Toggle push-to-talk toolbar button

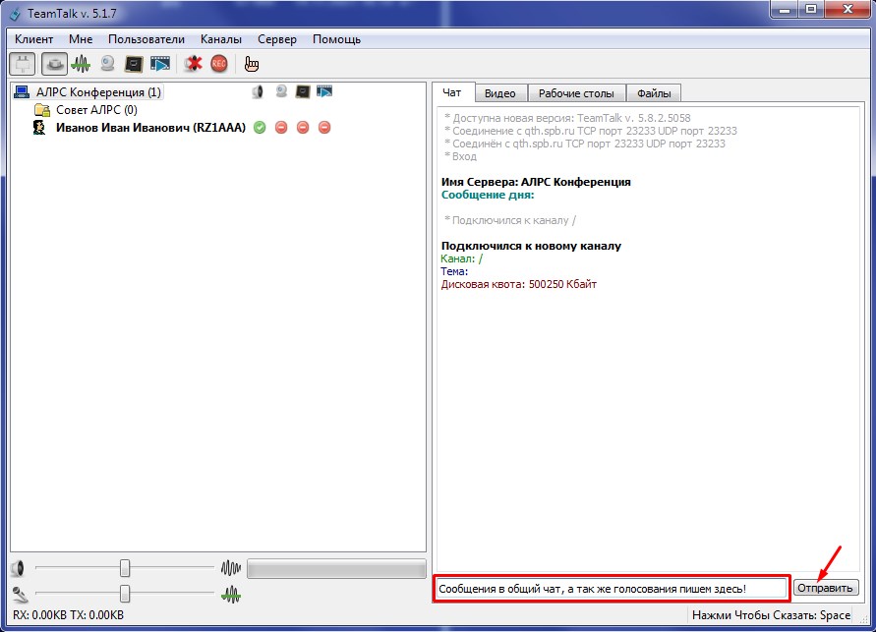coord(54,65)
